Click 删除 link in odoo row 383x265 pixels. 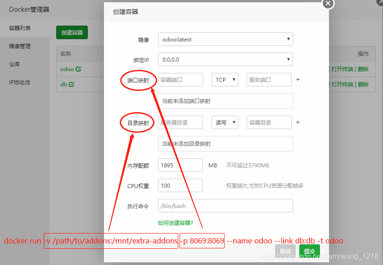(x=363, y=69)
